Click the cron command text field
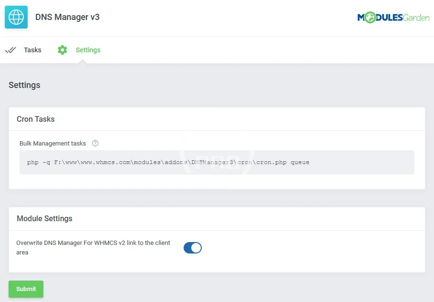The height and width of the screenshot is (302, 434). [x=217, y=163]
